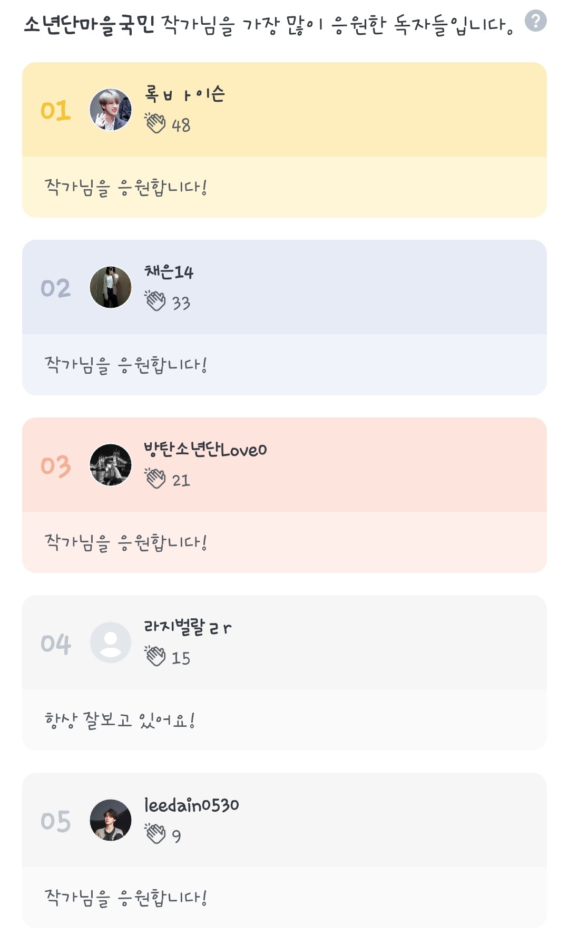The height and width of the screenshot is (944, 569).
Task: Click the rank 01 number badge
Action: tap(56, 111)
